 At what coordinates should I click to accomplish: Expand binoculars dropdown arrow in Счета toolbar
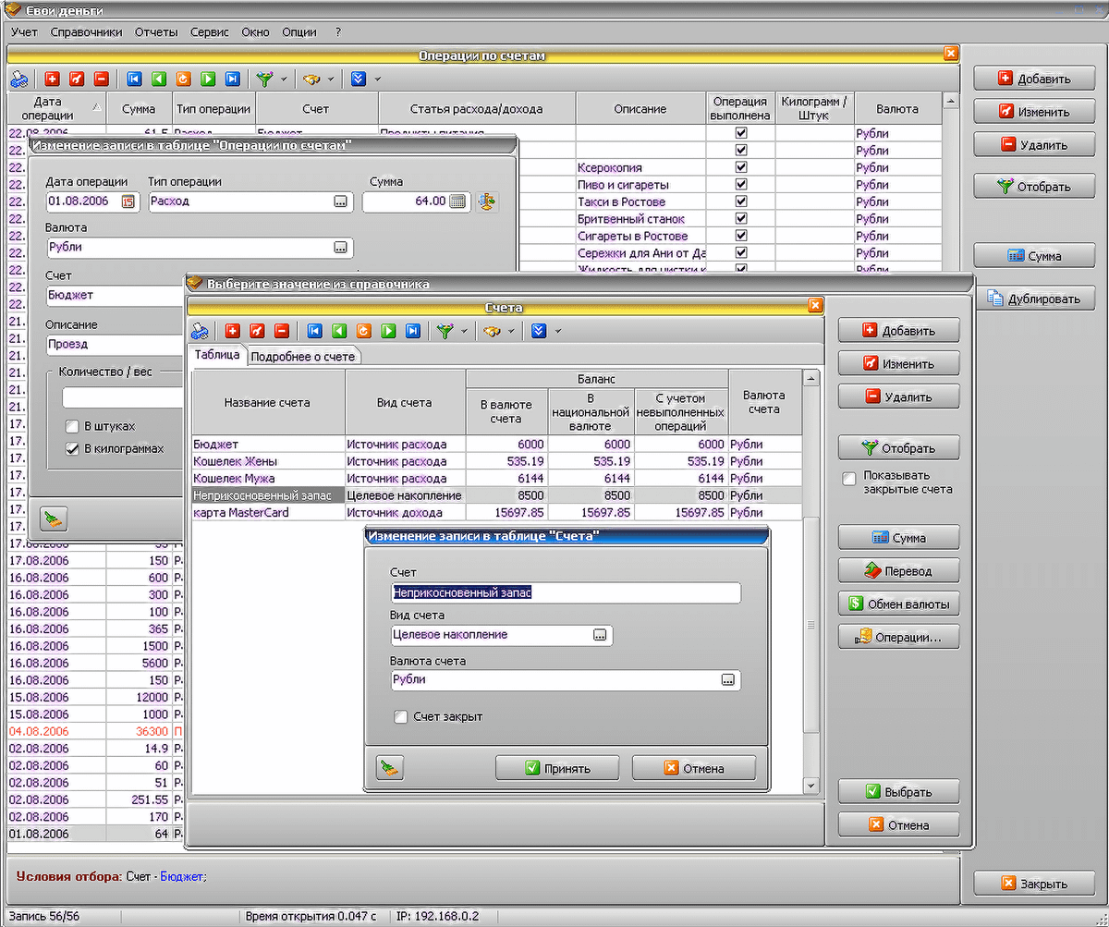click(511, 331)
